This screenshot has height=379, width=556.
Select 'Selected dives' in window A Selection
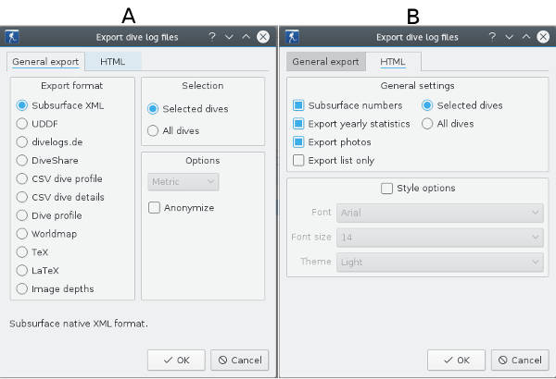click(187, 109)
